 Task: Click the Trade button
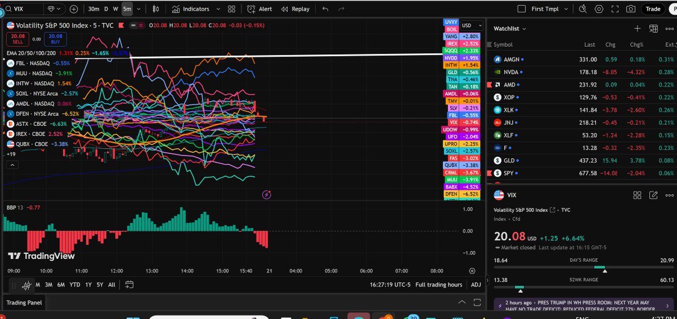click(x=653, y=8)
